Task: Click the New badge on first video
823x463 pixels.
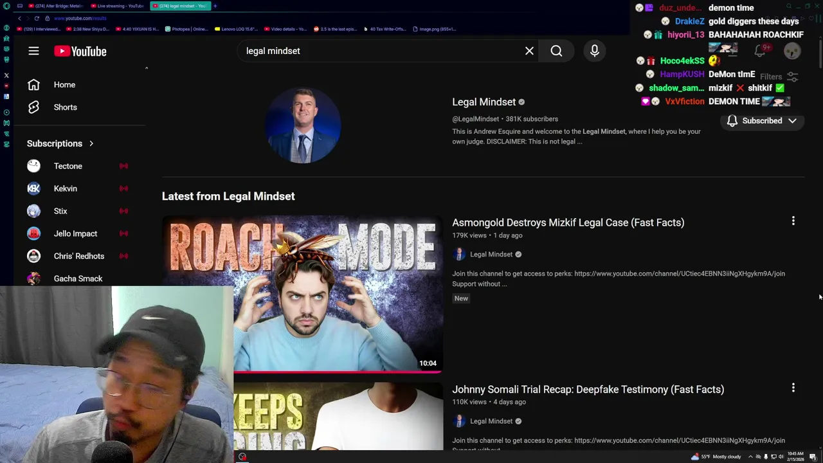Action: (x=461, y=298)
